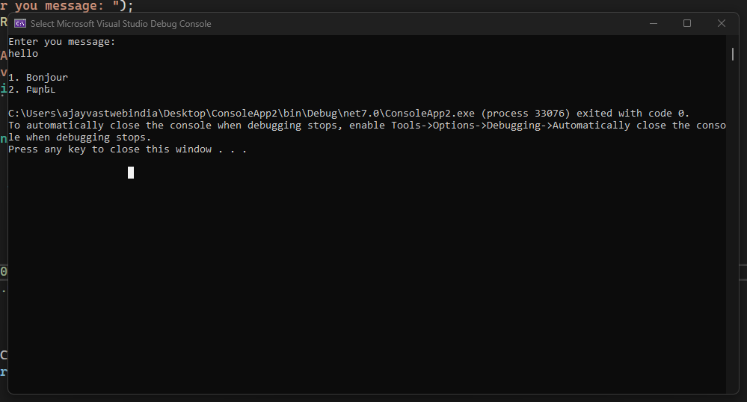Click the console's vertical scrollbar thumb
This screenshot has height=402, width=747.
pyautogui.click(x=732, y=54)
